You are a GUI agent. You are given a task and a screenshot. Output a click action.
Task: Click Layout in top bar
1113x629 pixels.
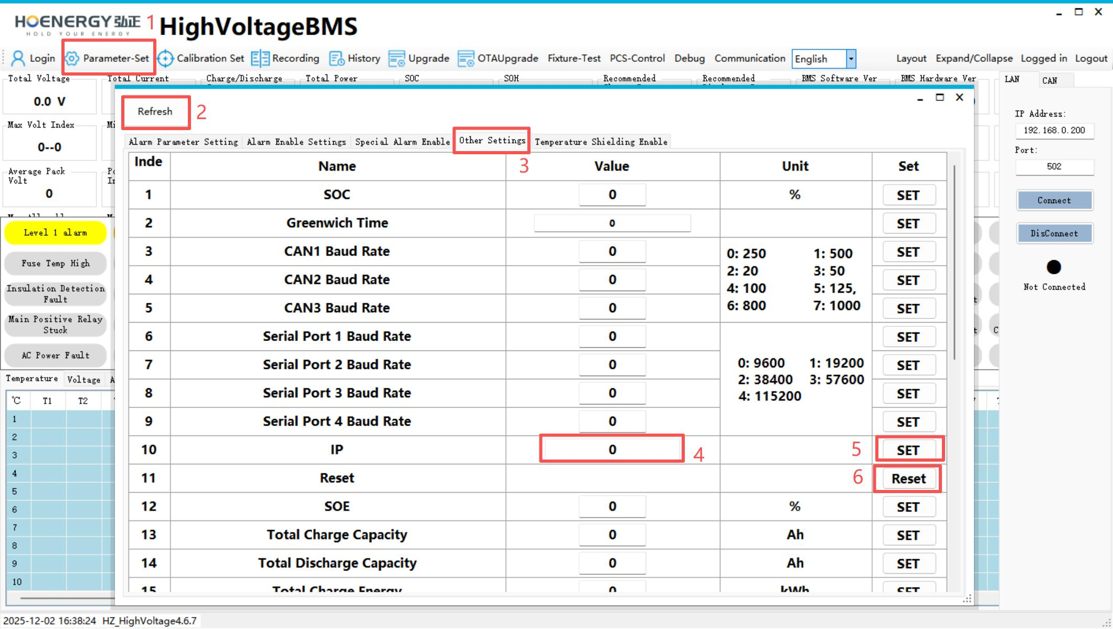tap(911, 58)
